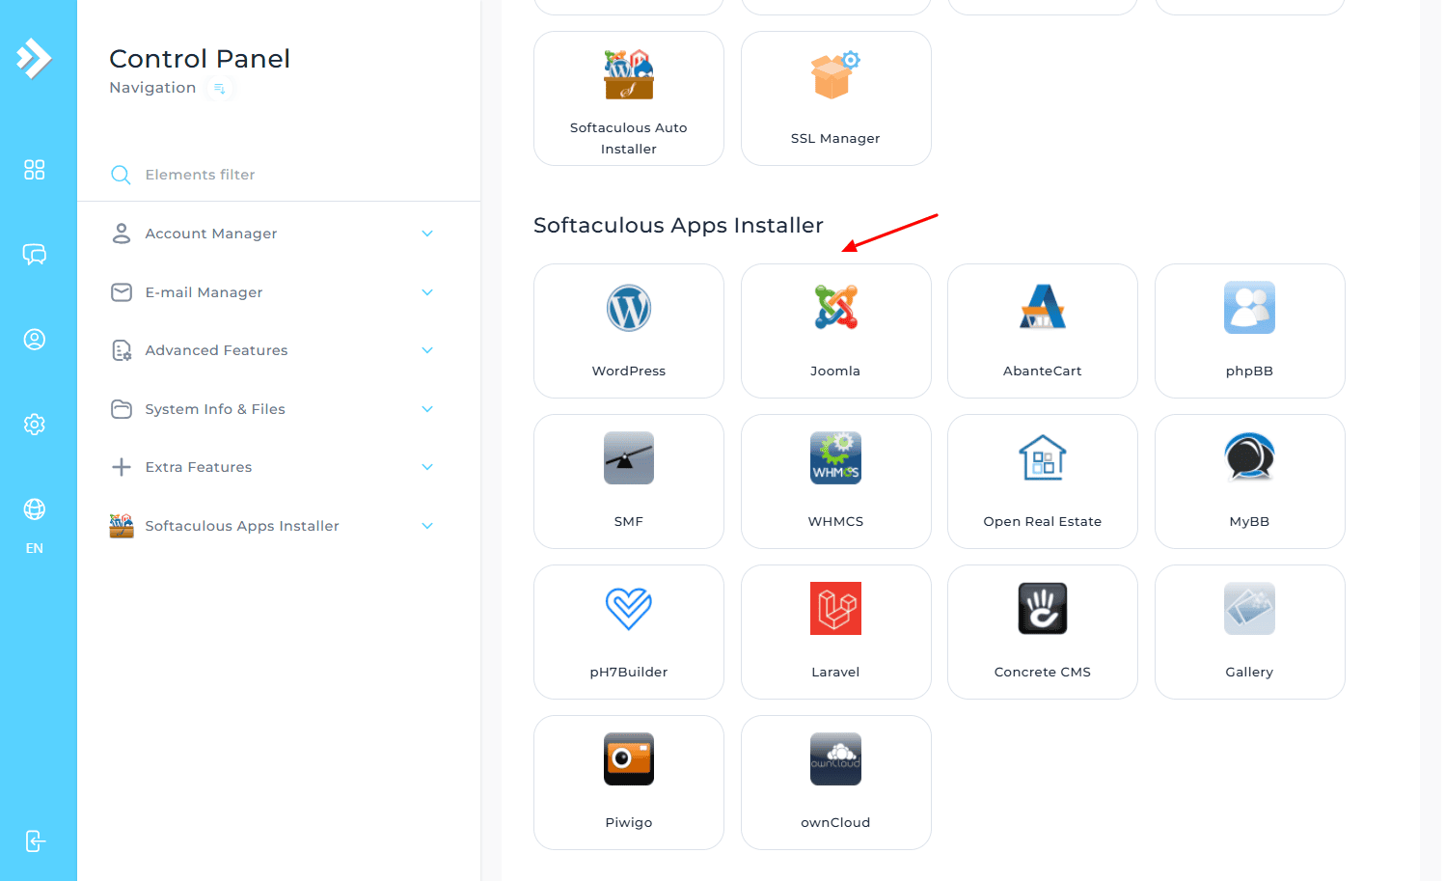Select the Open Real Estate house icon
Image resolution: width=1445 pixels, height=881 pixels.
click(x=1043, y=458)
